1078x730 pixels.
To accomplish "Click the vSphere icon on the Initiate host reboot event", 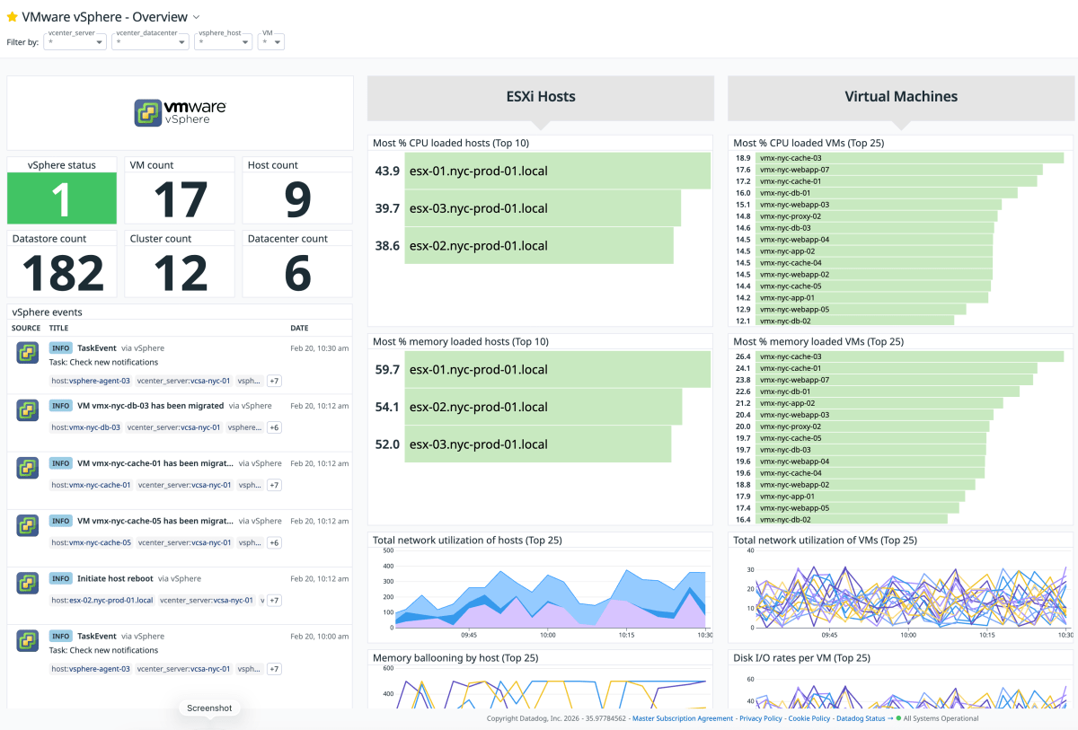I will point(27,584).
